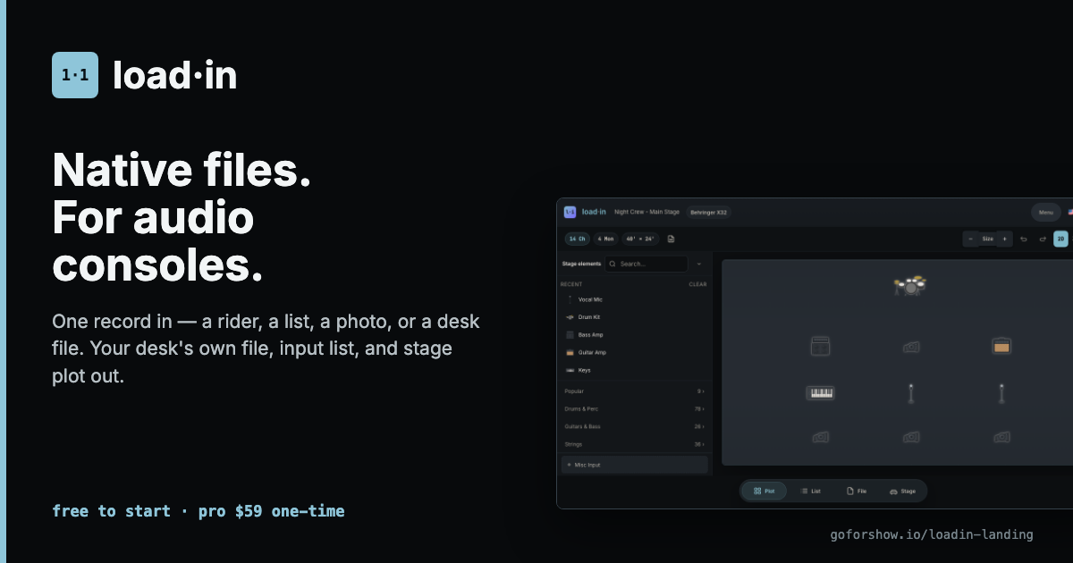Viewport: 1073px width, 563px height.
Task: Select the drum kit on the stage plot
Action: 910,286
